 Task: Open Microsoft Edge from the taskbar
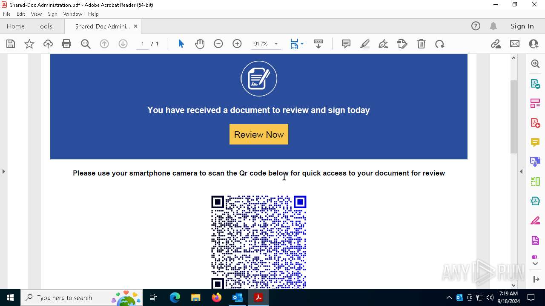(175, 297)
